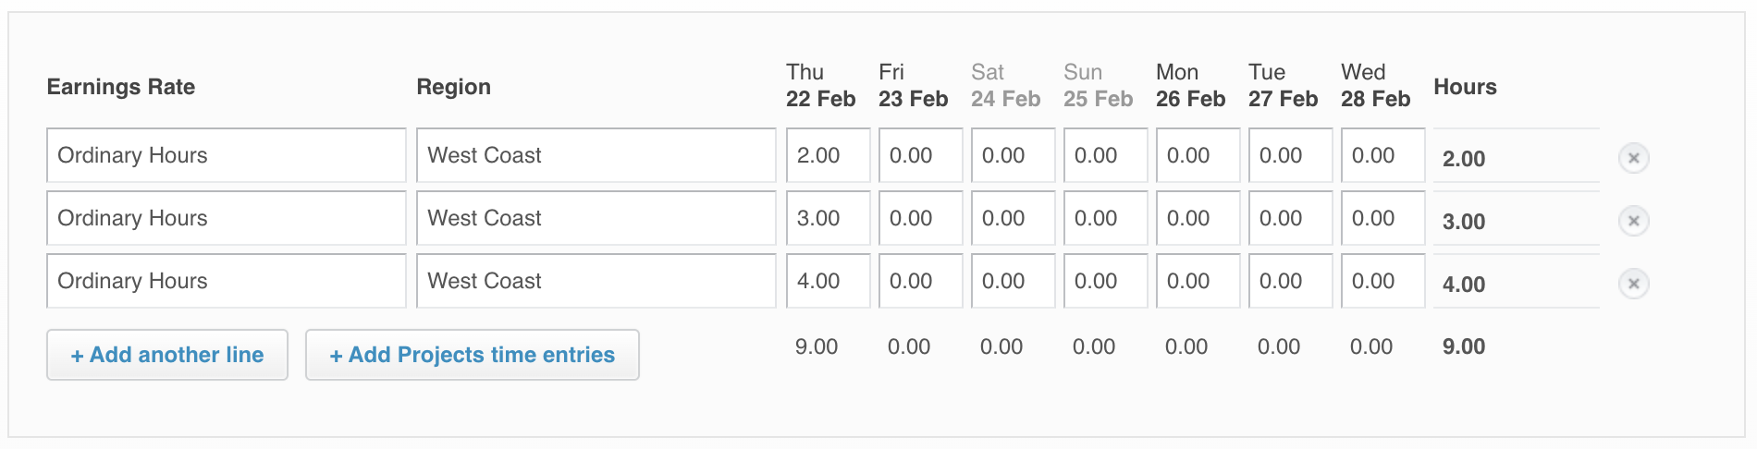Focus Sun 25 Feb field in third row
1757x449 pixels.
coord(1105,281)
